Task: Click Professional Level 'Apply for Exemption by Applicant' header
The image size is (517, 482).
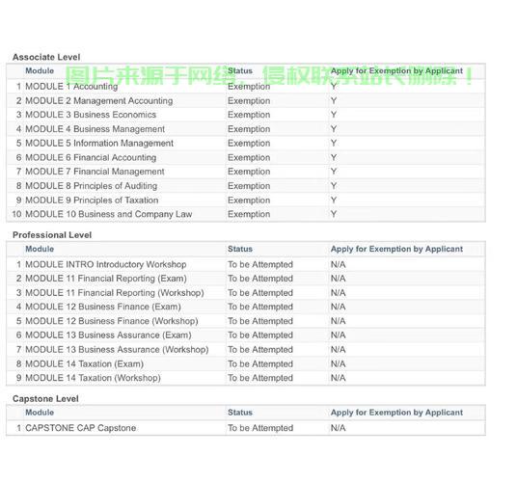Action: (x=396, y=249)
